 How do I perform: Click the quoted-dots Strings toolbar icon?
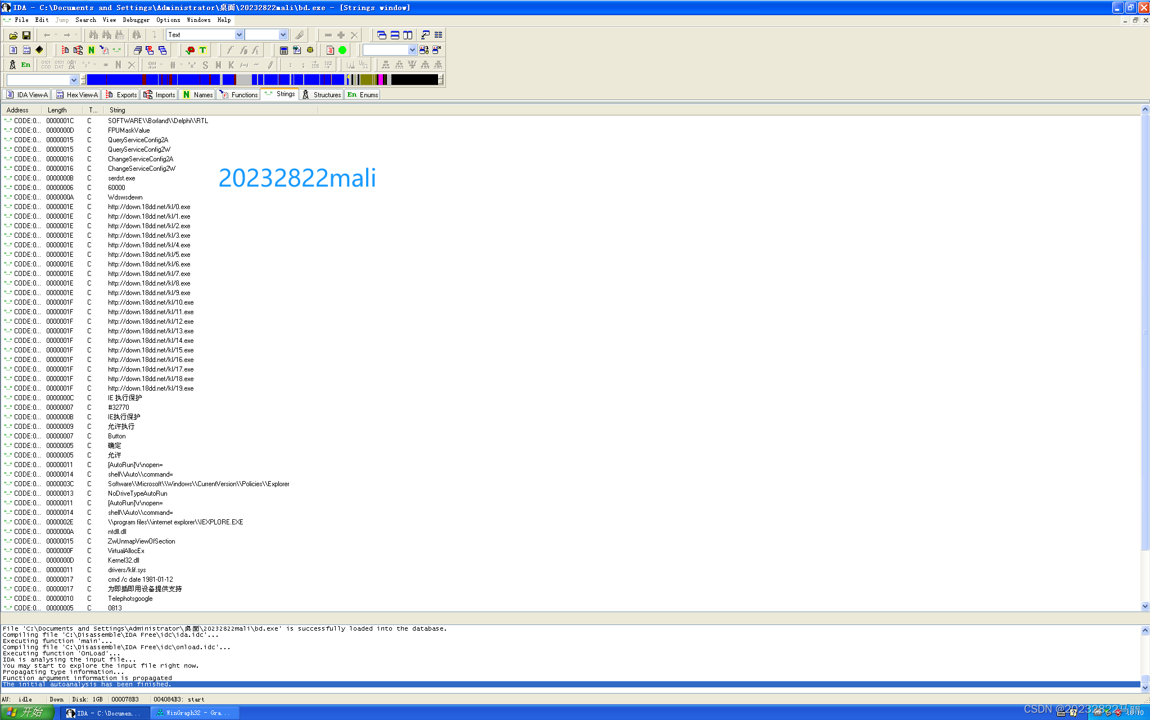point(117,50)
